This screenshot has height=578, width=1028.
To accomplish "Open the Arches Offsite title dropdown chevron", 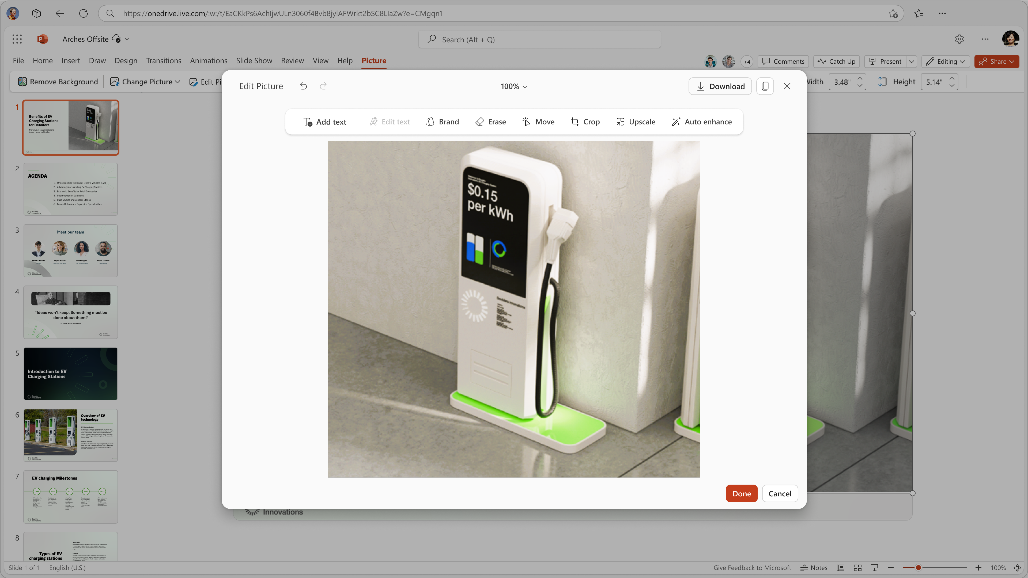I will tap(127, 39).
